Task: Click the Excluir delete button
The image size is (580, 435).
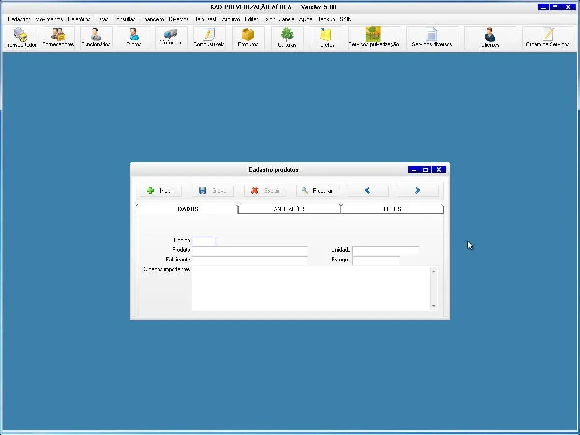Action: tap(265, 191)
